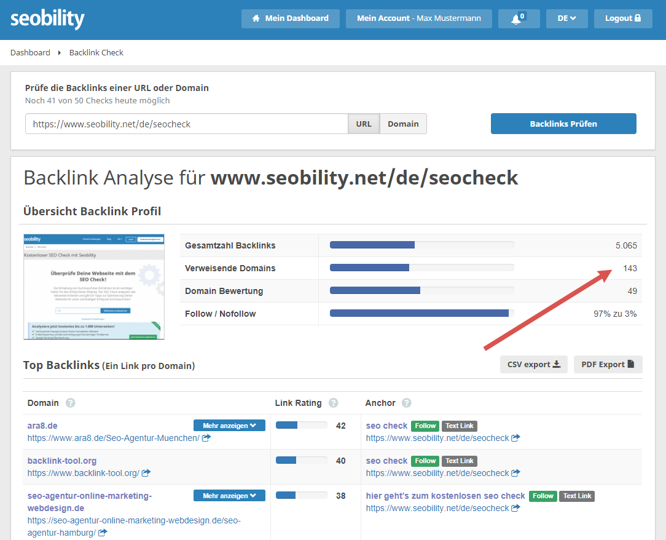Open the help icon beside Link Rating
The image size is (666, 540).
(x=334, y=403)
